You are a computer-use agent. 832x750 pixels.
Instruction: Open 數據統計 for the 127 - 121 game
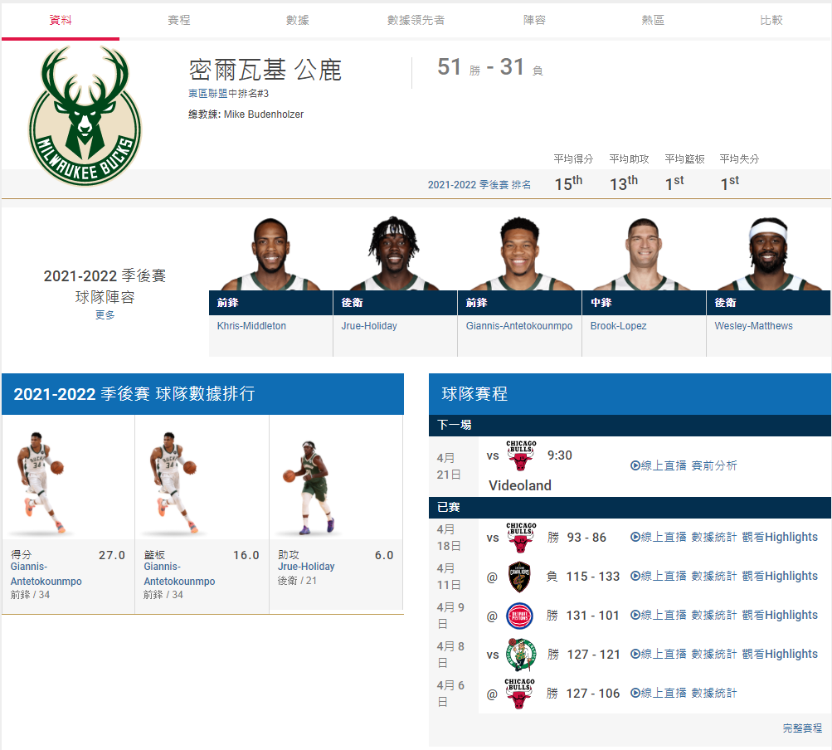point(714,654)
